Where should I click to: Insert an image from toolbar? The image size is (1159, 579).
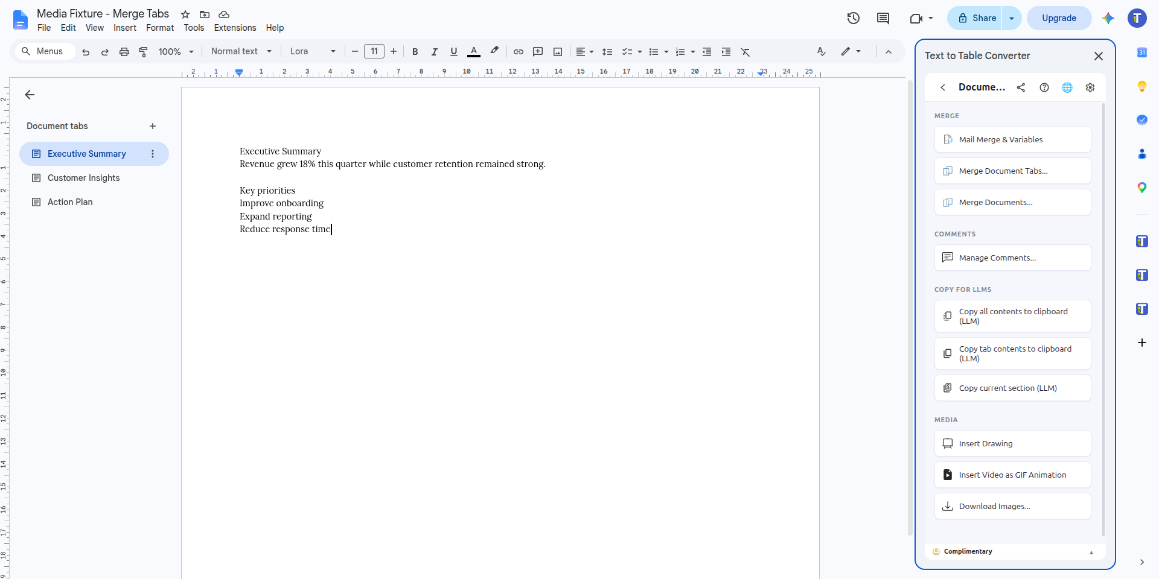(x=558, y=52)
